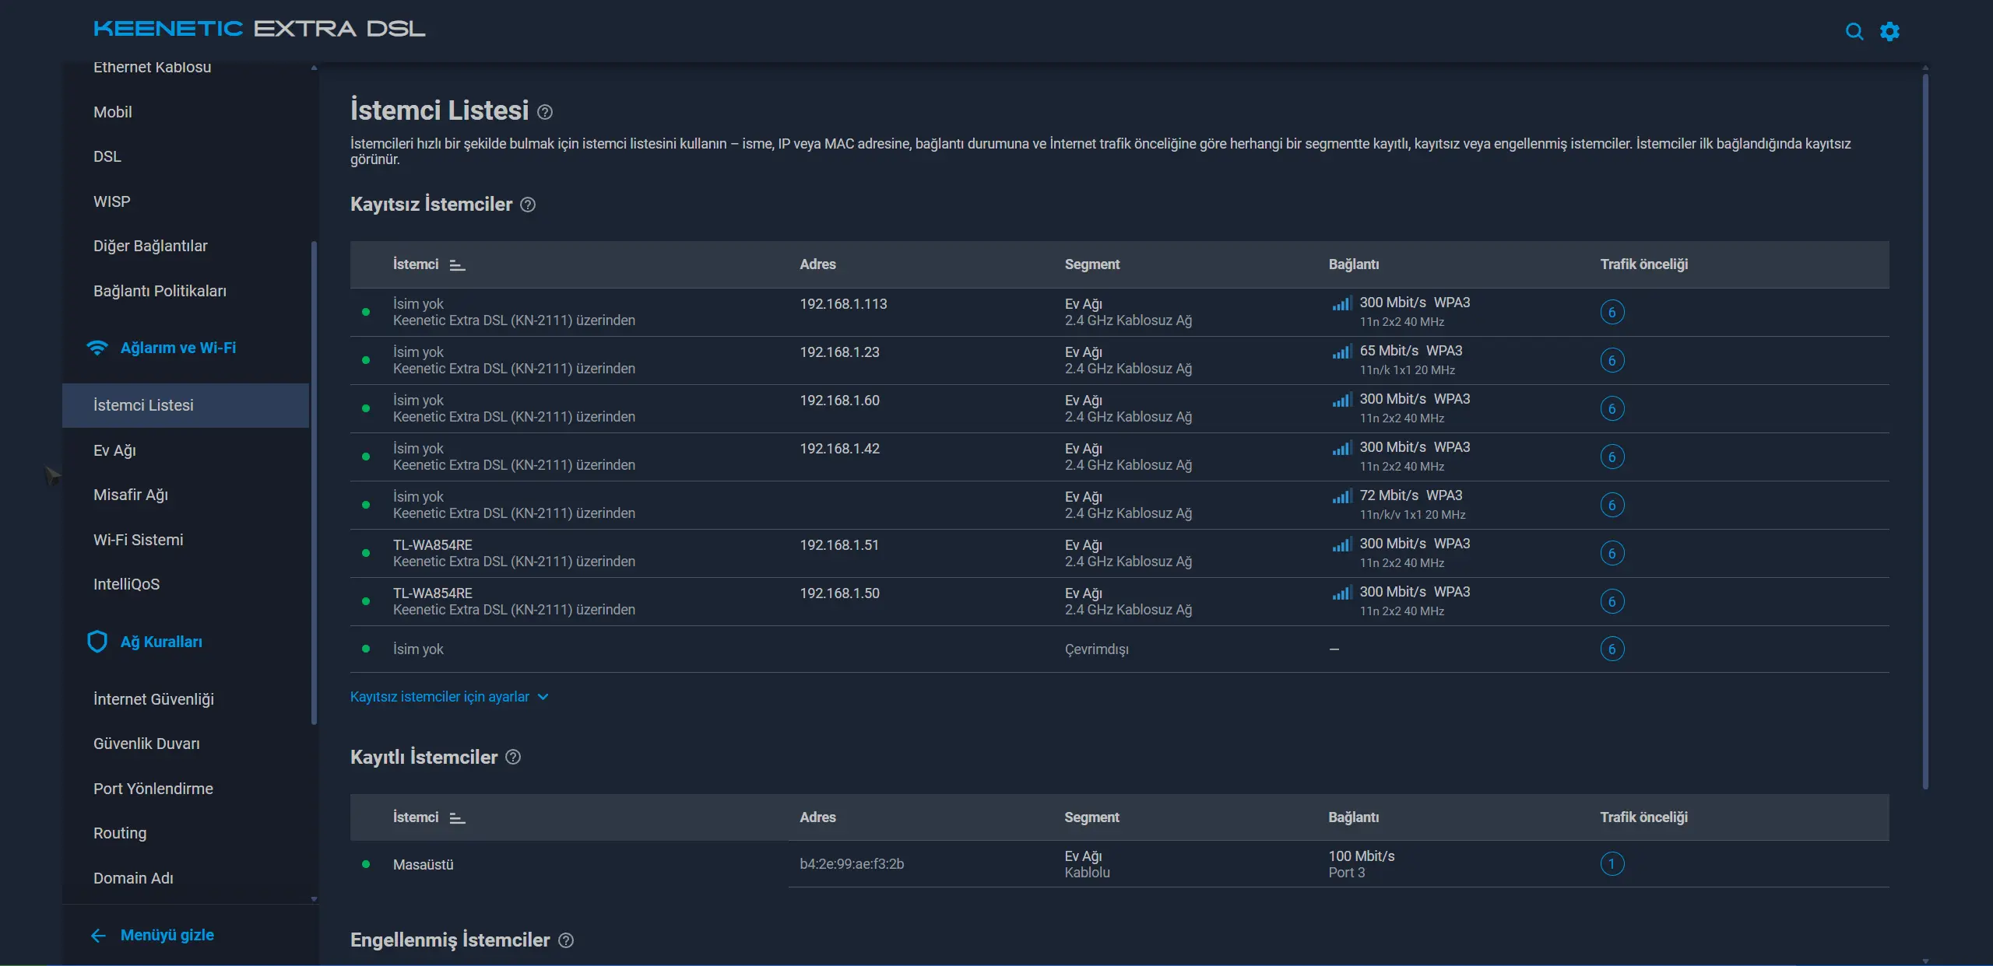Open the DSL menu item

pyautogui.click(x=107, y=156)
